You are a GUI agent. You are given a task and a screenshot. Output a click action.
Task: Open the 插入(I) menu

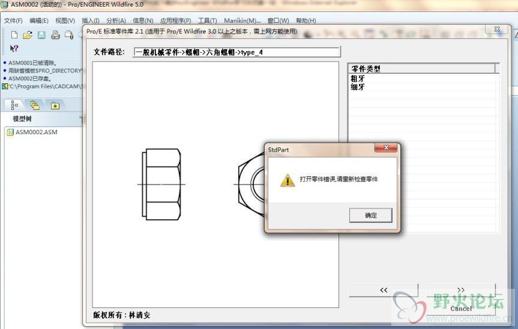(x=91, y=21)
